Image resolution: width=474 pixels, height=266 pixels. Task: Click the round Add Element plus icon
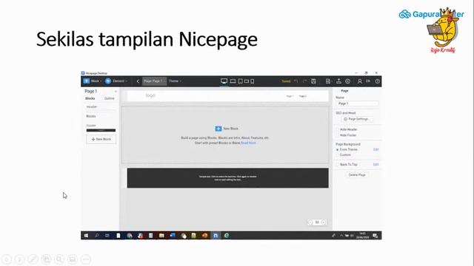108,81
